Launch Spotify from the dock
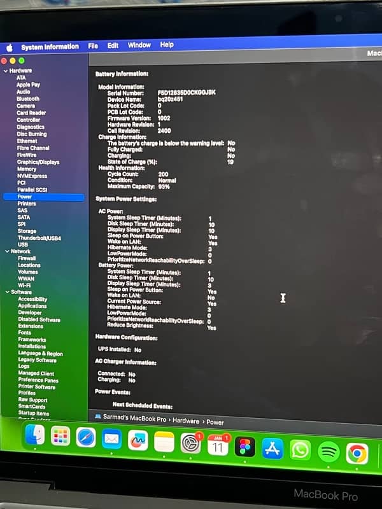This screenshot has height=509, width=382. tap(327, 451)
